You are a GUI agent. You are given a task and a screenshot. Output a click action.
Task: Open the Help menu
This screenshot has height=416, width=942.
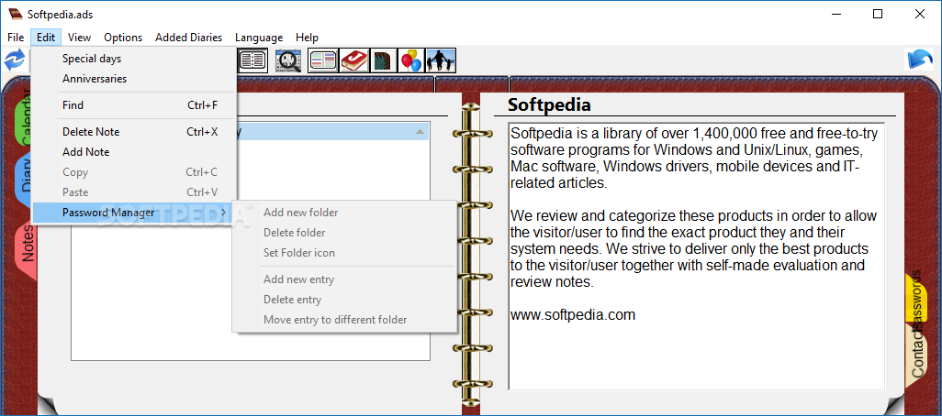(307, 38)
